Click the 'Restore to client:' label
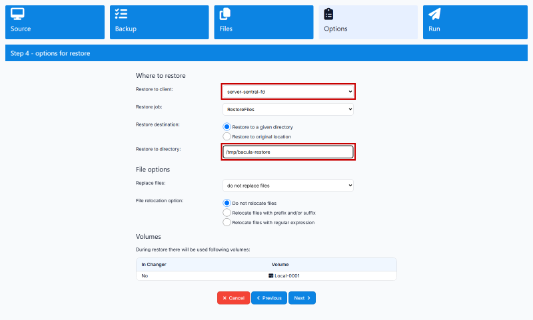The height and width of the screenshot is (320, 533). point(155,89)
